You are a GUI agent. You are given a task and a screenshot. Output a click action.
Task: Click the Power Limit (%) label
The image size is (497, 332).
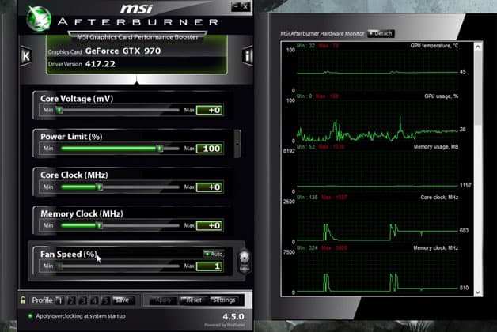pos(71,137)
